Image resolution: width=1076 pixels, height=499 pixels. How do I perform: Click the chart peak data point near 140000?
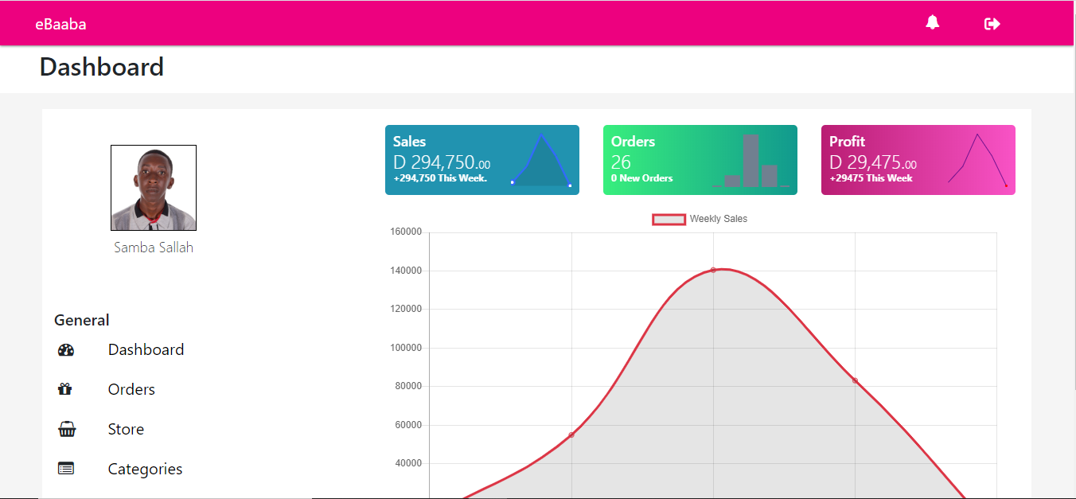pyautogui.click(x=713, y=270)
